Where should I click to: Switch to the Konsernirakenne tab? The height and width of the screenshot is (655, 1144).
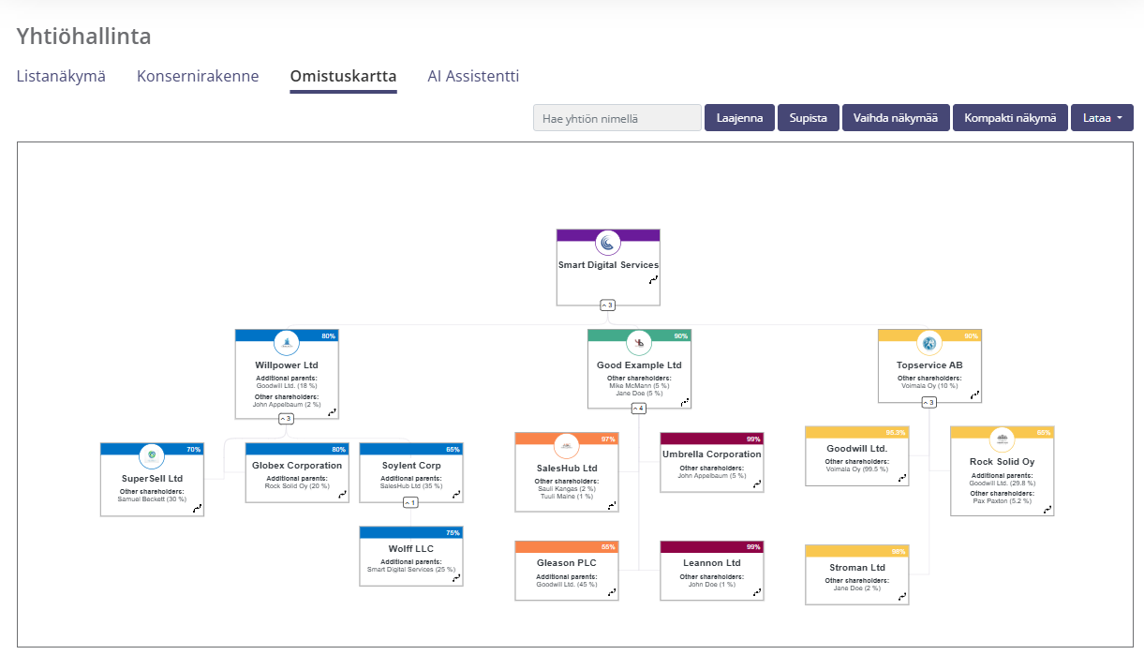[198, 77]
